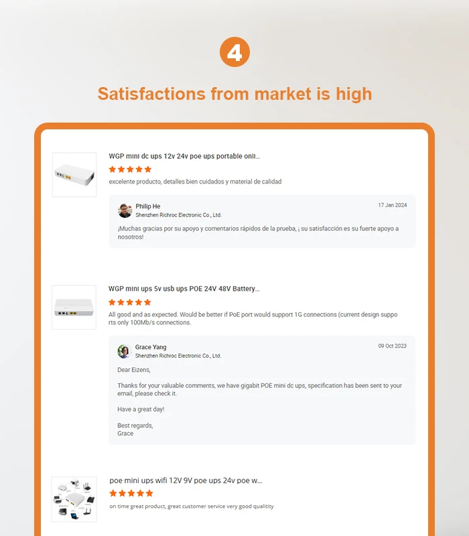Open the poe mini ups wifi product thumbnail

(x=74, y=499)
